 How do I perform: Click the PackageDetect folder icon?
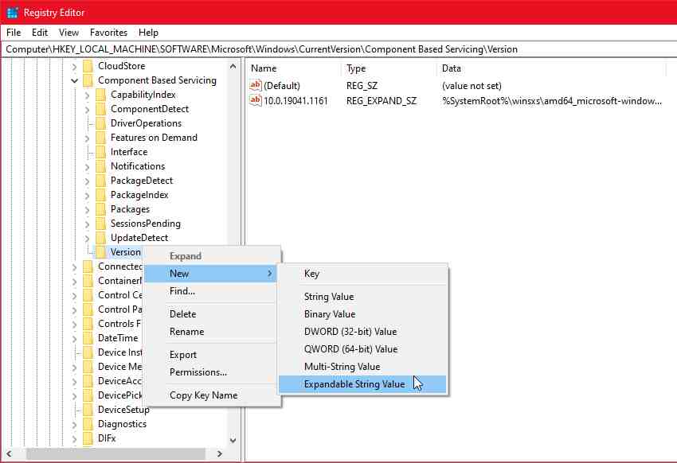tap(100, 181)
